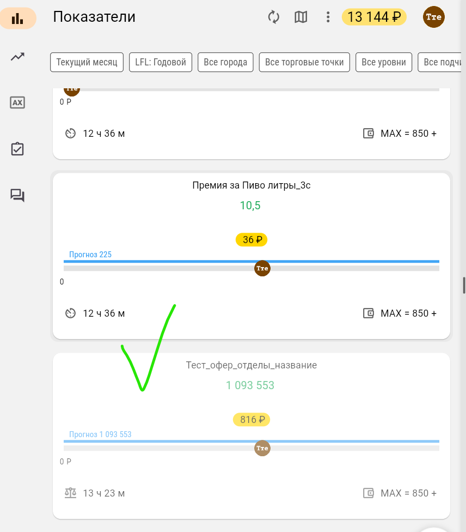Click the Прогноз 1 093 553 label
This screenshot has height=532, width=466.
click(x=100, y=434)
